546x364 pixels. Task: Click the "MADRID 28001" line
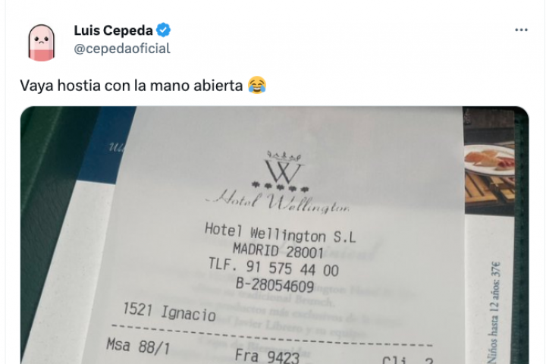tap(278, 251)
